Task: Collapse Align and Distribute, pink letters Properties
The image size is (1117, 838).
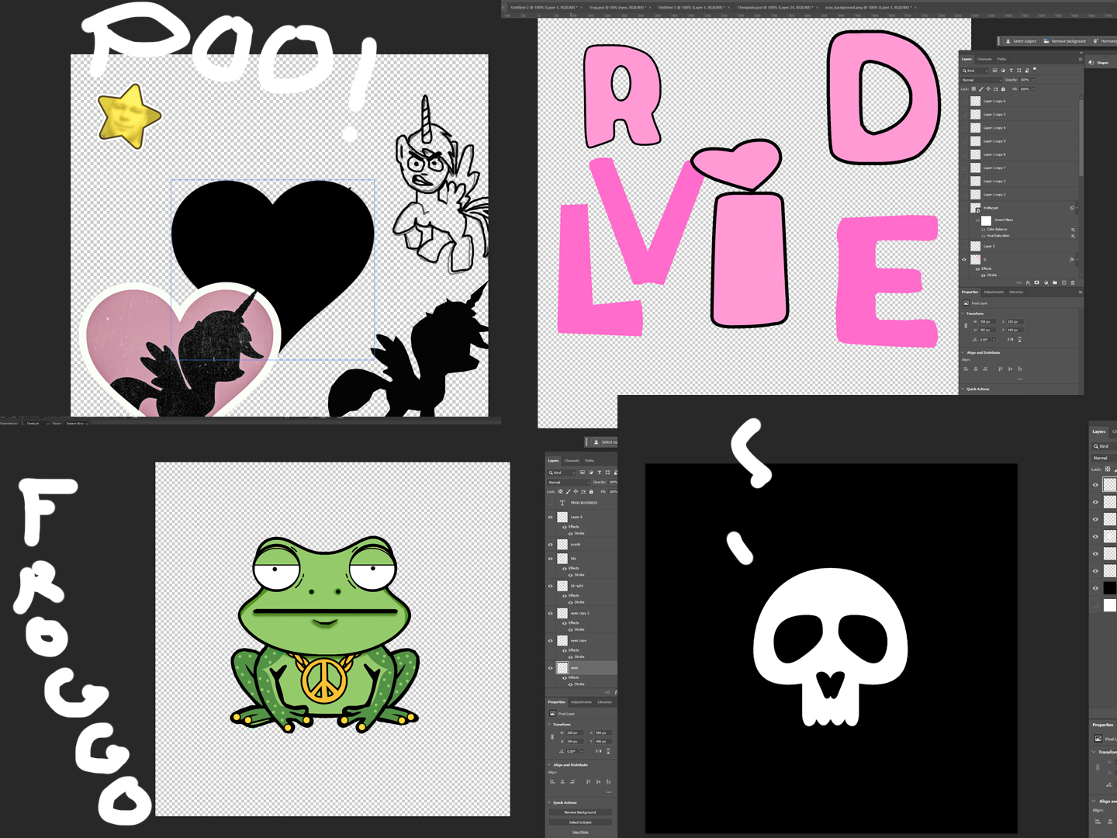Action: [963, 352]
